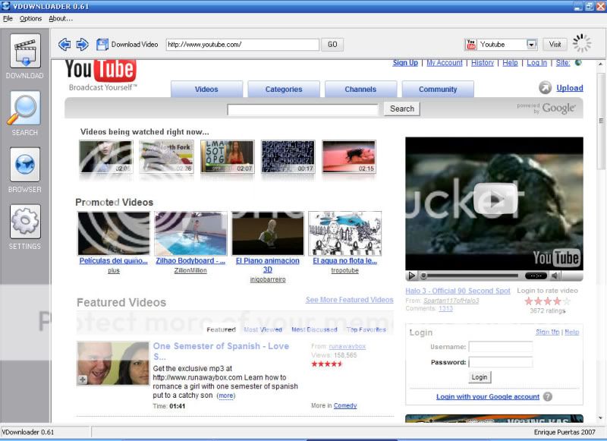Open the DOWNLOAD panel icon in sidebar
Screen dimensions: 607x441
tap(25, 51)
